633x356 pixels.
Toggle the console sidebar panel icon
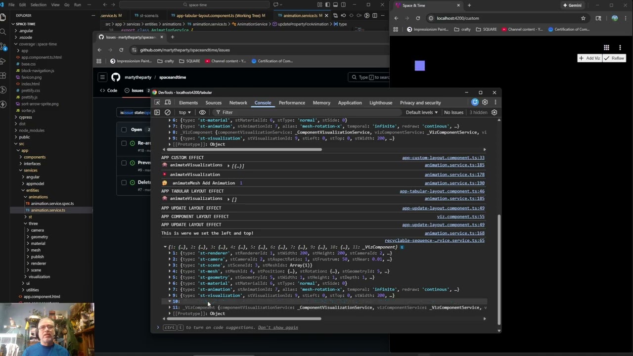(x=157, y=112)
